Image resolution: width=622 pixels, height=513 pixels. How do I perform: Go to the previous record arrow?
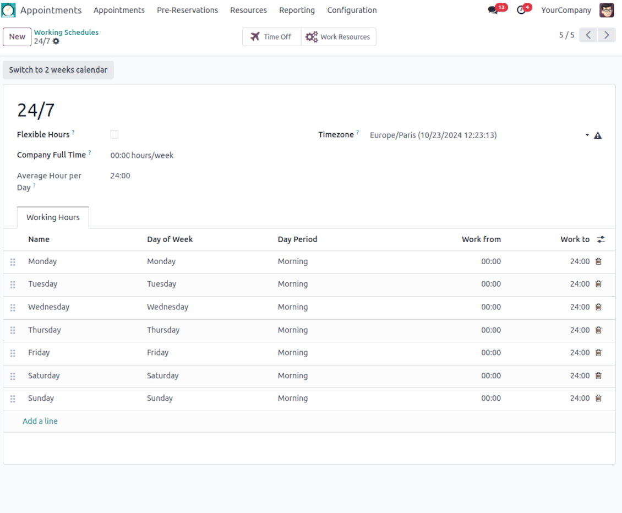pos(588,35)
